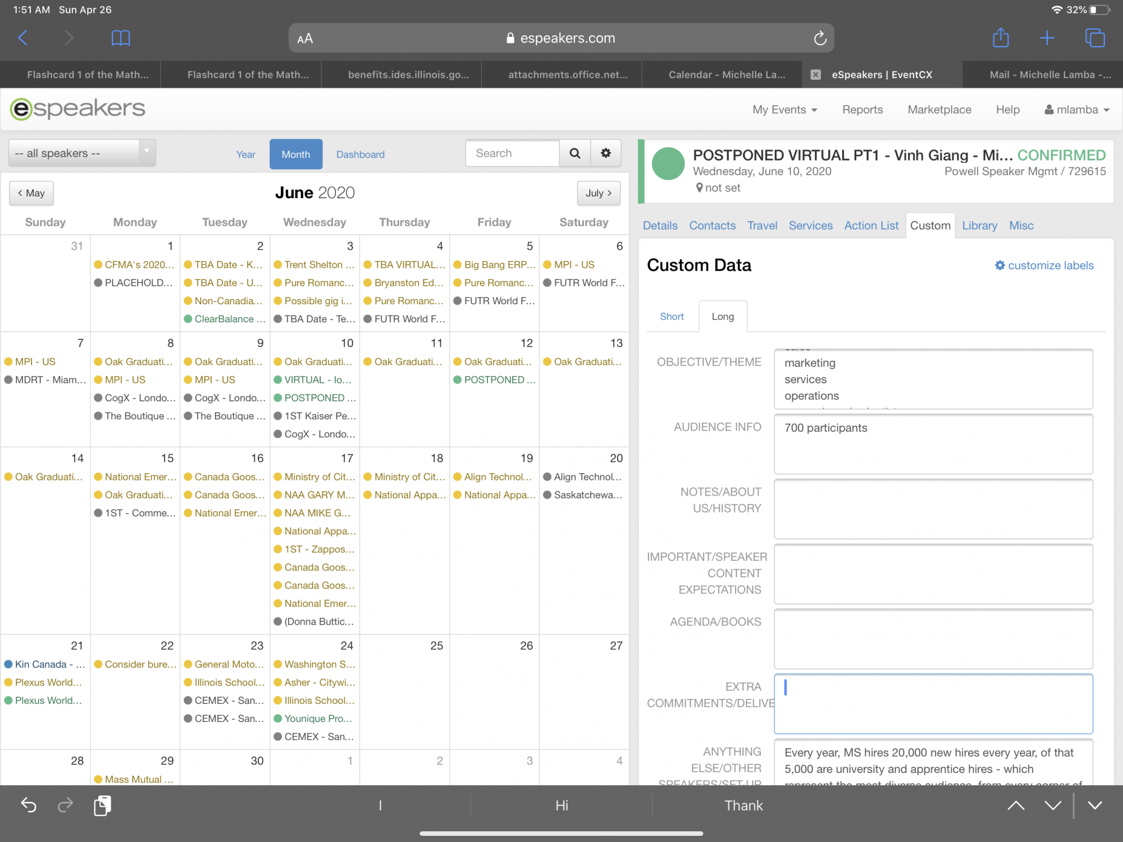Go to next month July
Viewport: 1123px width, 842px height.
tap(599, 193)
